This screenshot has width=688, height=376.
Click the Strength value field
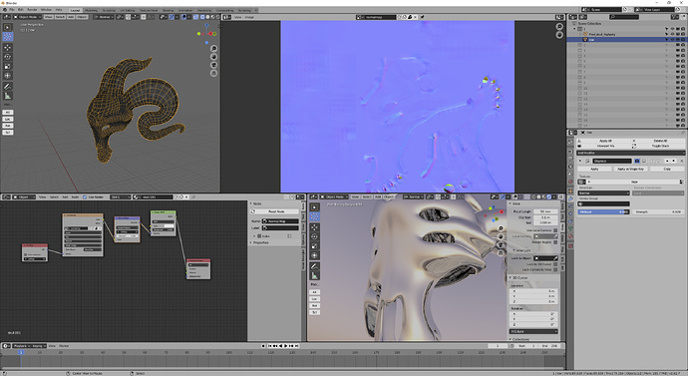(658, 211)
